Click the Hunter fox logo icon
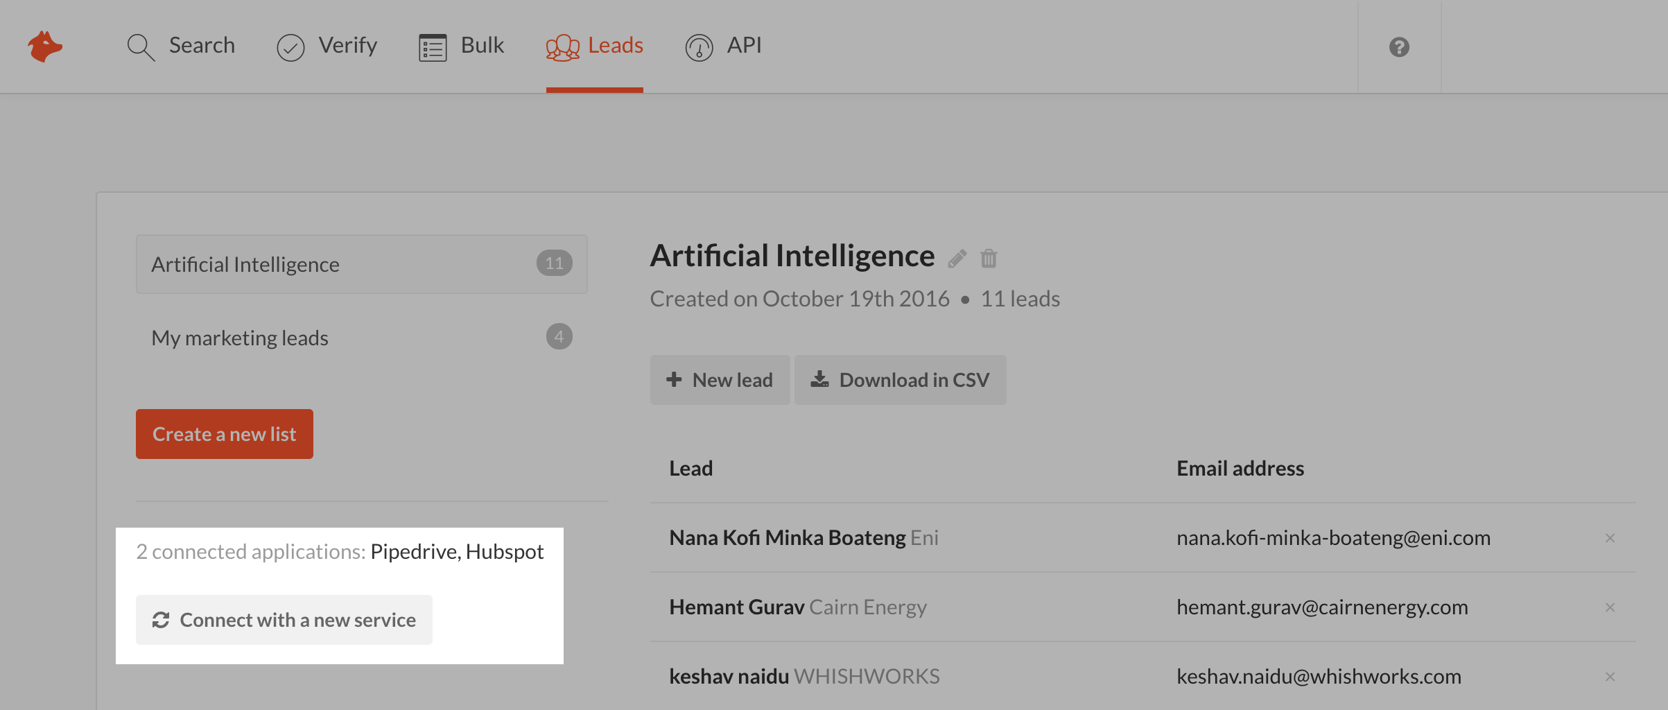Image resolution: width=1668 pixels, height=710 pixels. click(45, 46)
